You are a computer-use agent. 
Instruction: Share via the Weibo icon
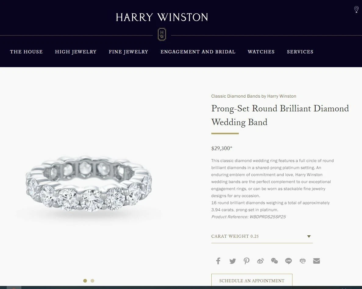[260, 261]
